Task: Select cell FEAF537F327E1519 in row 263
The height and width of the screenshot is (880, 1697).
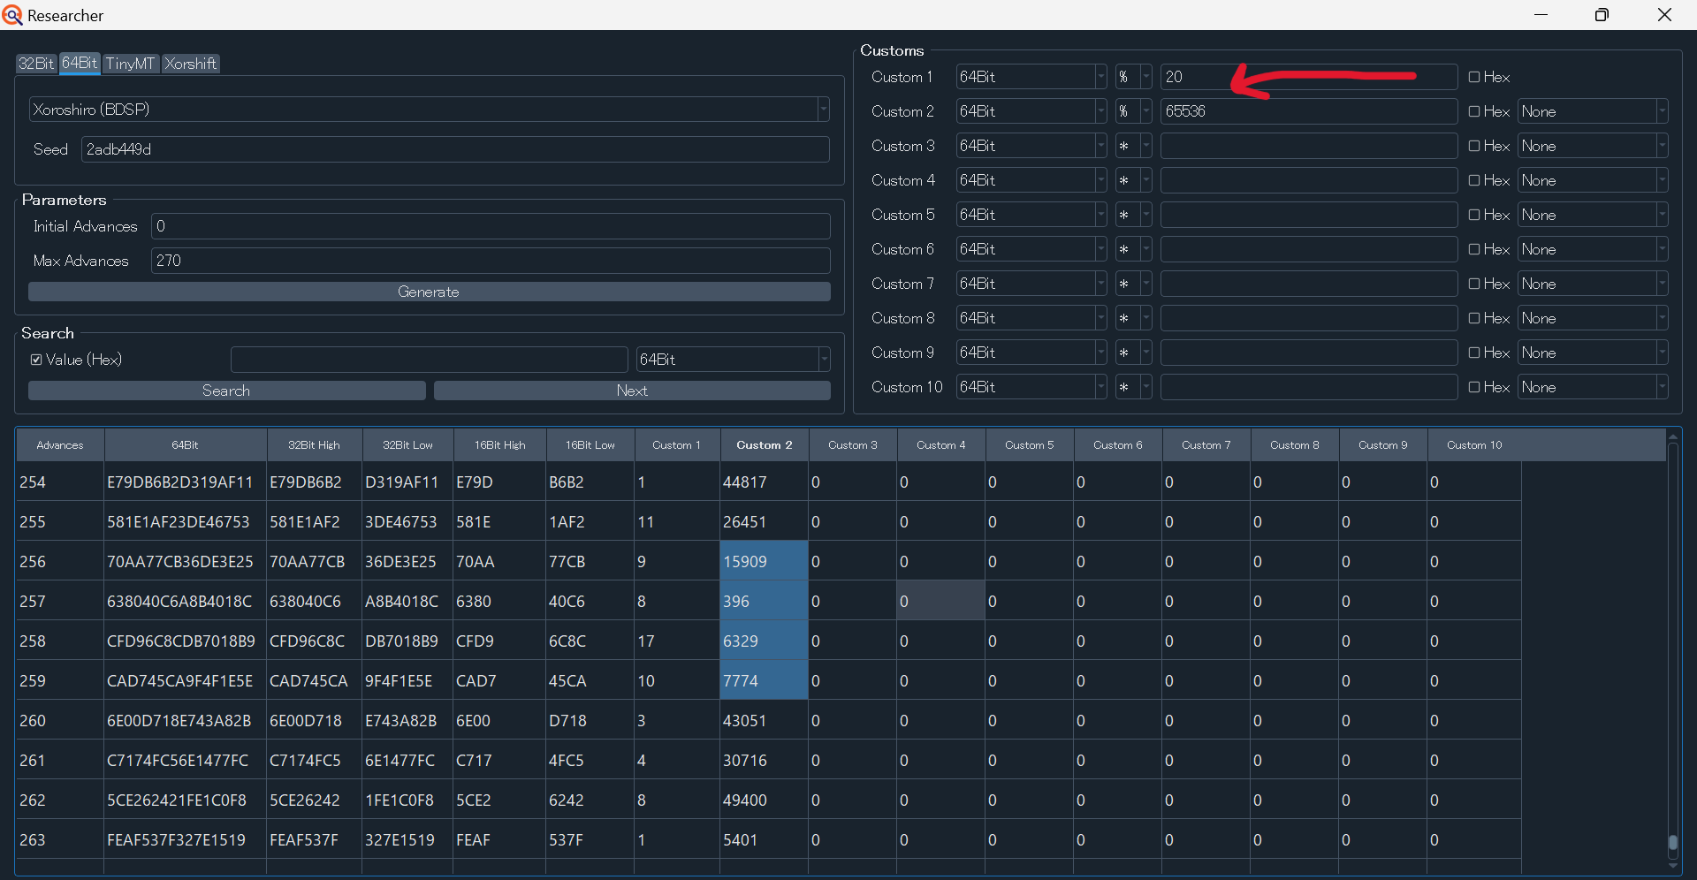Action: click(185, 840)
